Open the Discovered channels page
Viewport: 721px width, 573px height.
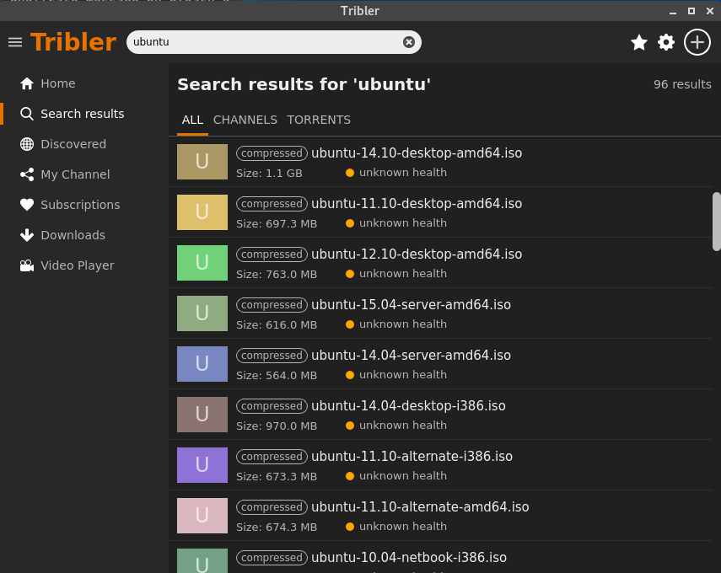[73, 144]
